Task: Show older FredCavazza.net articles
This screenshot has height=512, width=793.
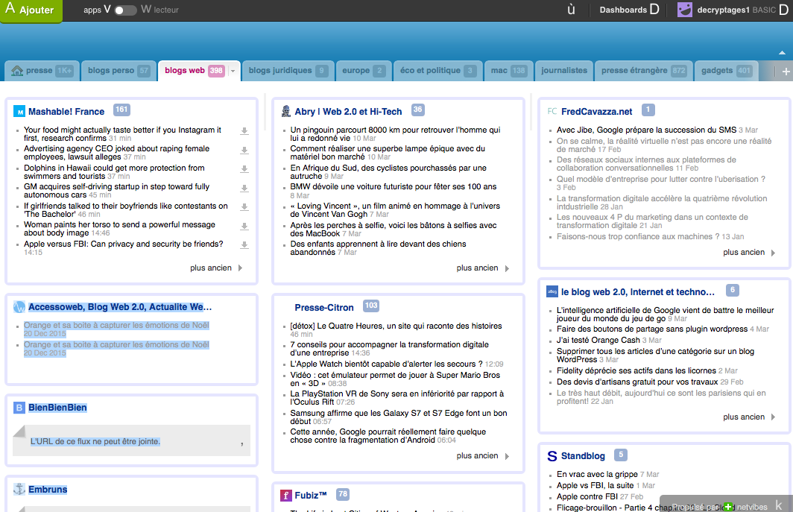Action: click(750, 253)
